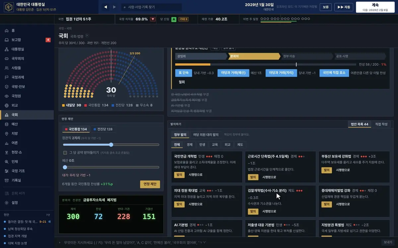Open the 보고함 inbox tray icon
This screenshot has height=248, width=398.
point(7,40)
